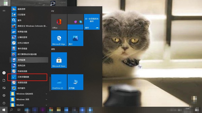Open the Microsoft Edge tile

(59, 38)
